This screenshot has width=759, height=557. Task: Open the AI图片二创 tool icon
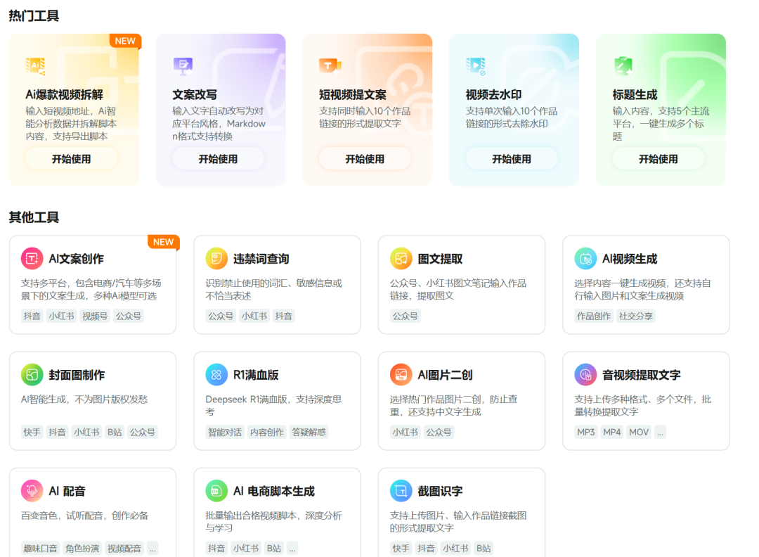(x=402, y=374)
